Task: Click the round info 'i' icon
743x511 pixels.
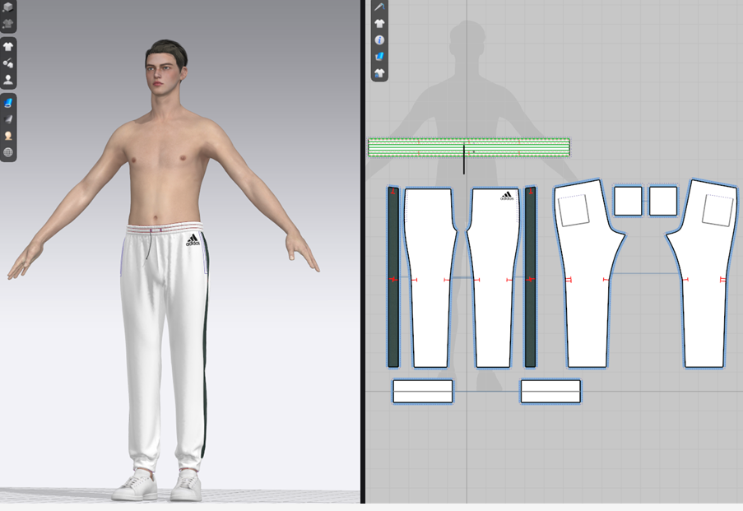Action: (x=379, y=40)
